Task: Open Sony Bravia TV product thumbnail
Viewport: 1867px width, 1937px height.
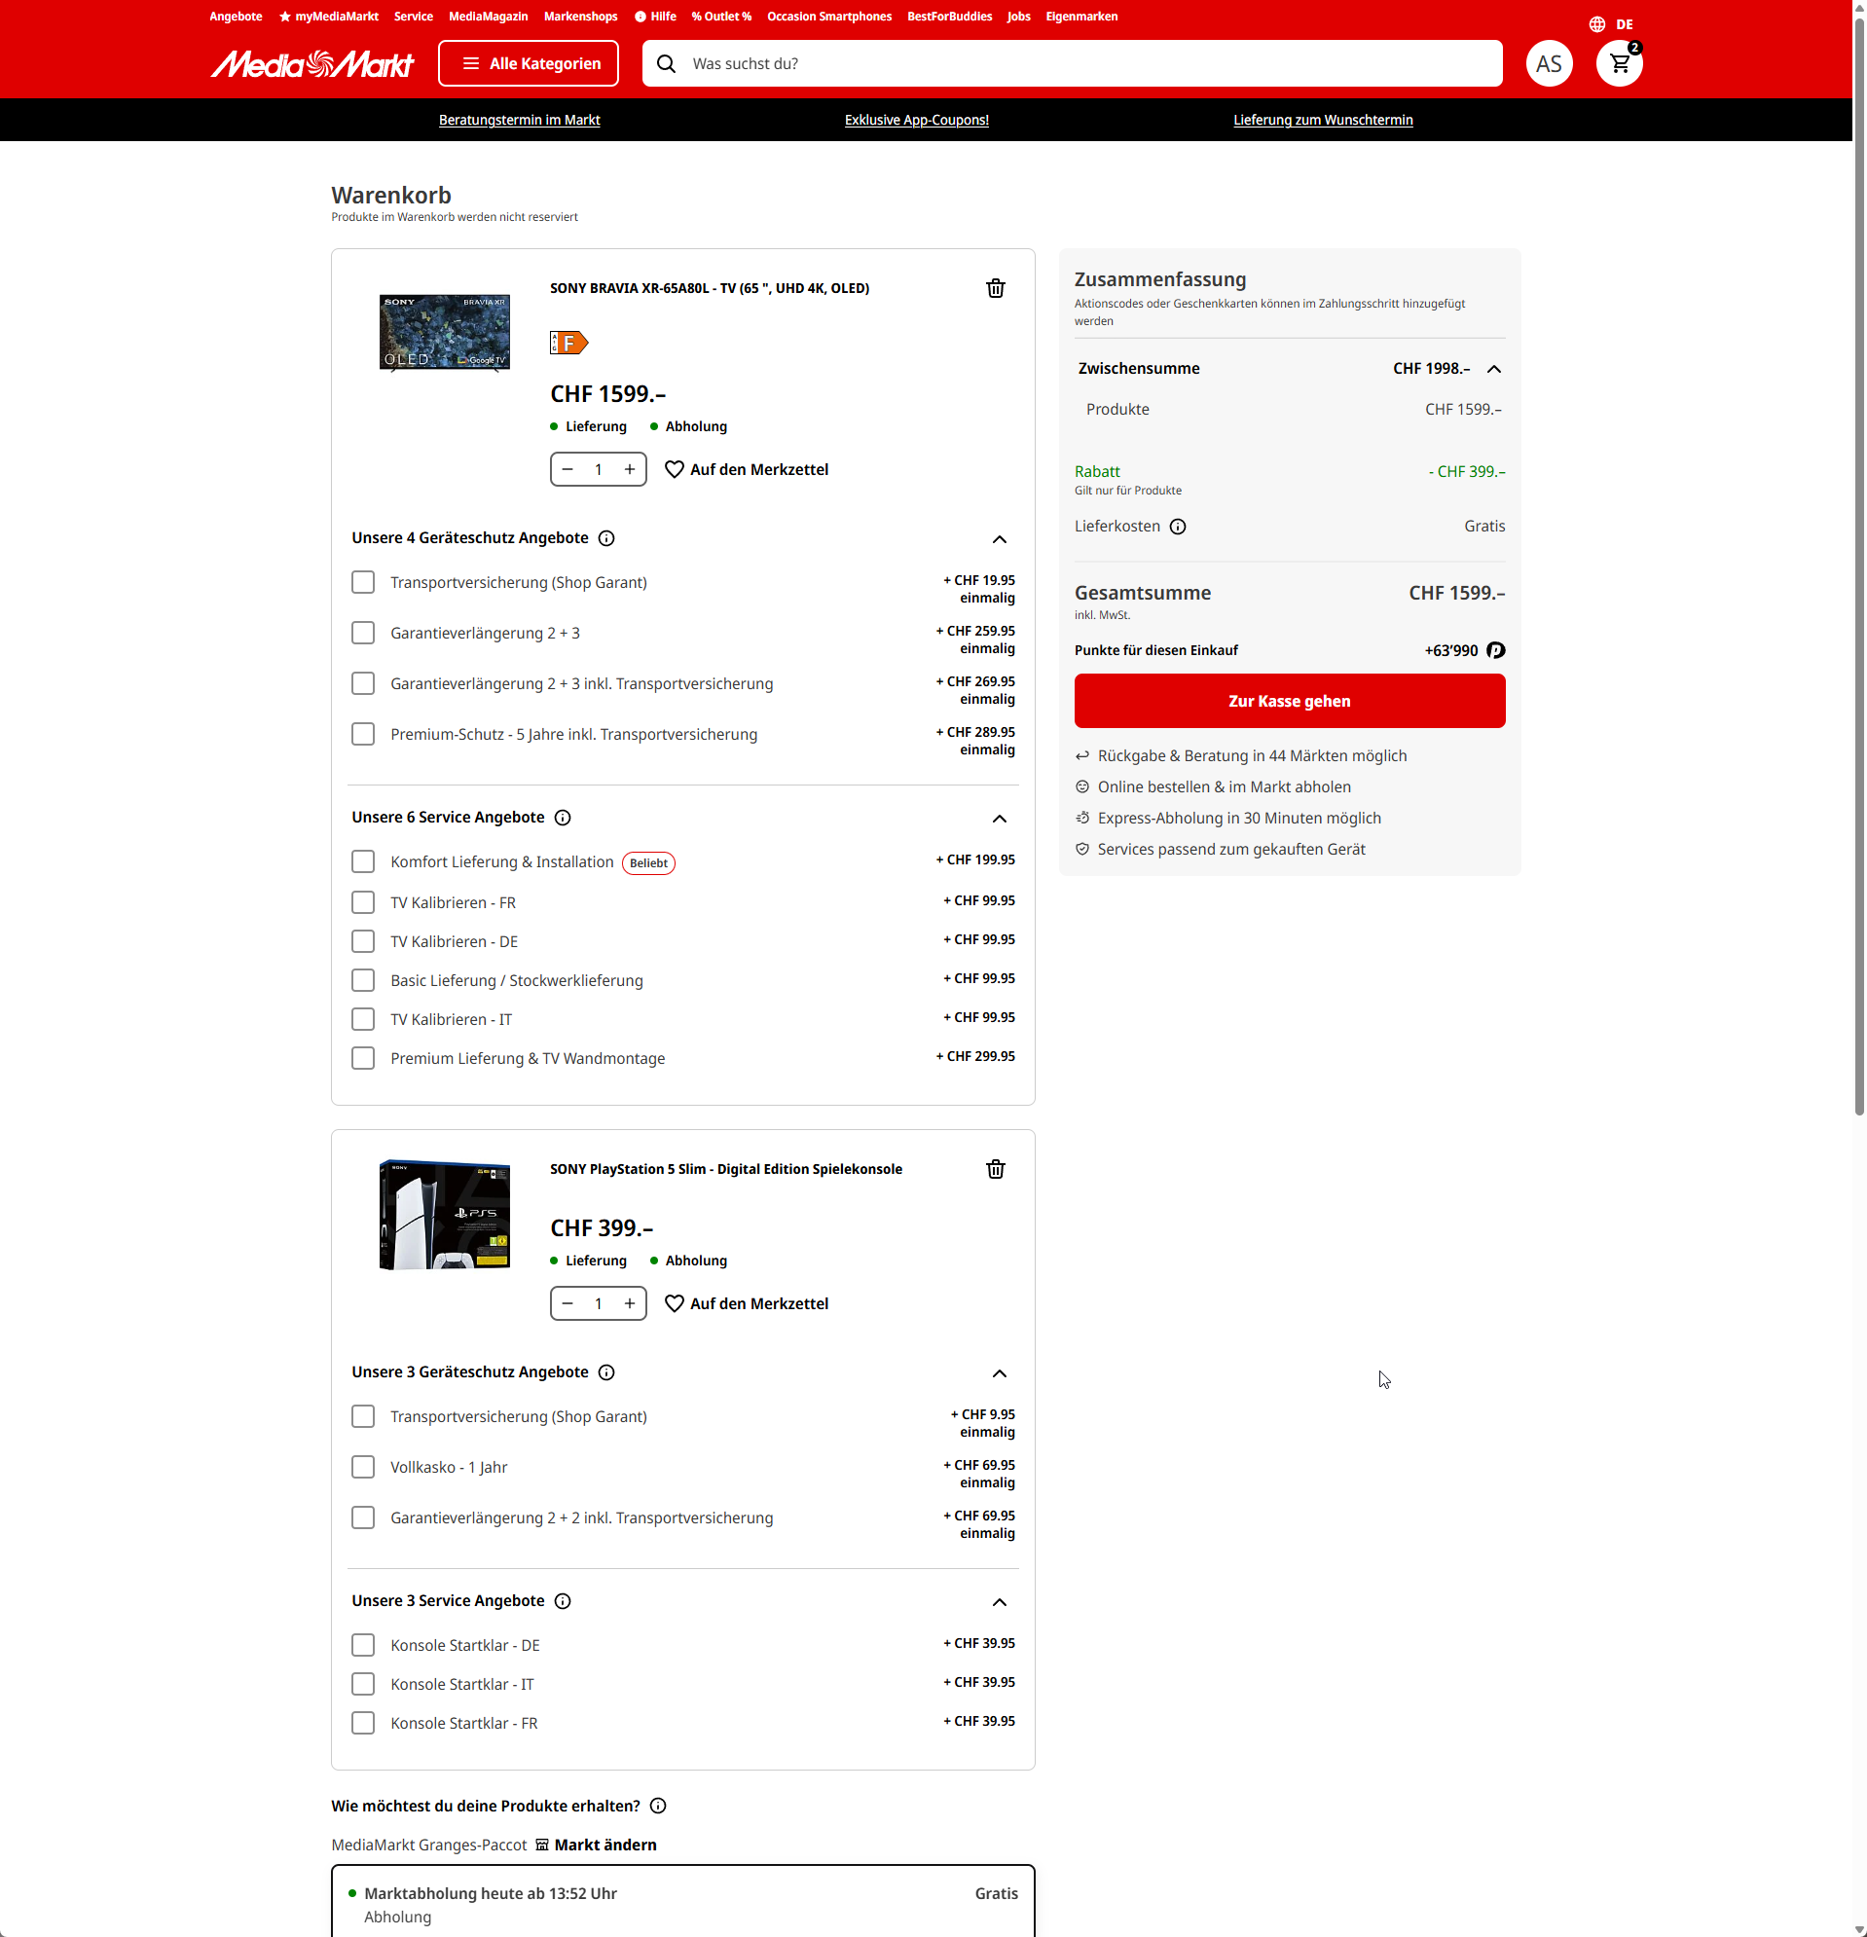Action: 445,333
